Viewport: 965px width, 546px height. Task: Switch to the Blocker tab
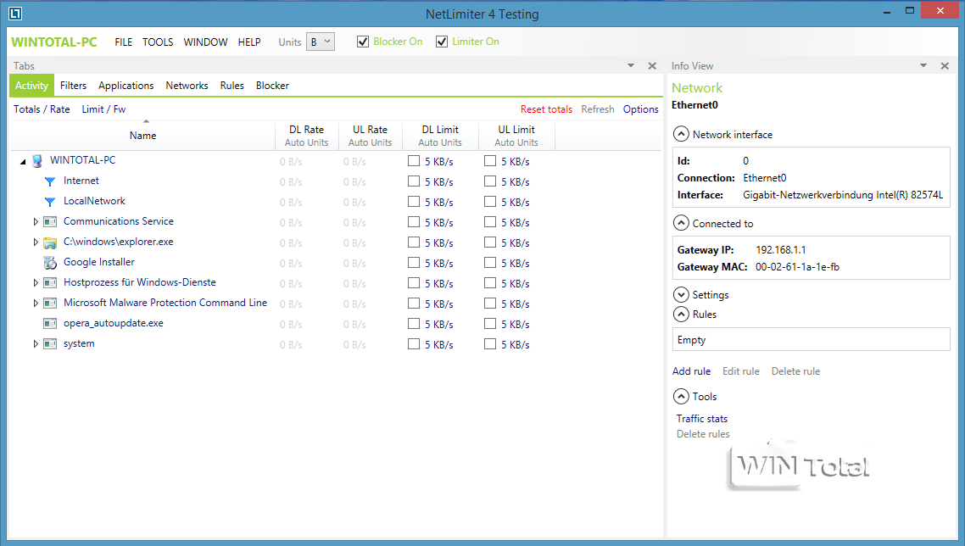[272, 86]
